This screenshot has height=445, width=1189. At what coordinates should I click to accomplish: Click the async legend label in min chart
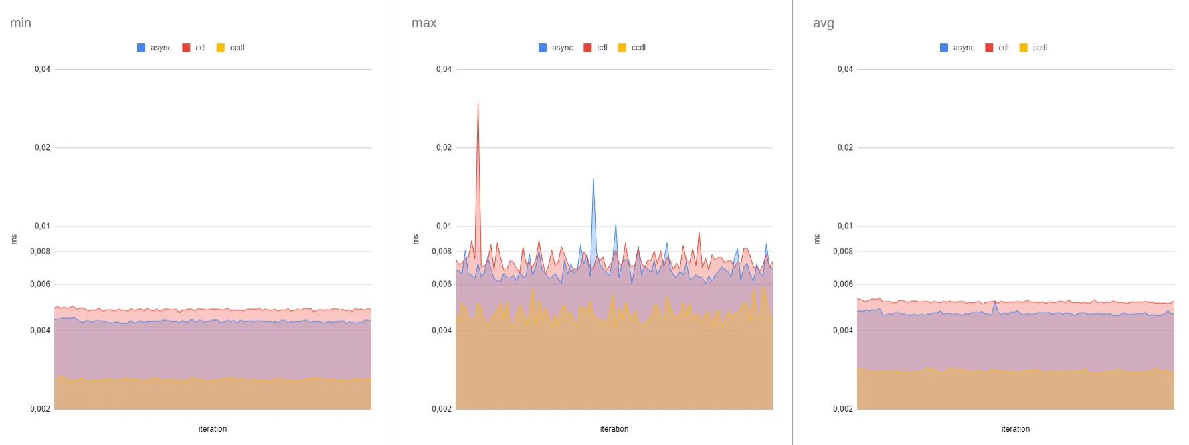[x=161, y=48]
